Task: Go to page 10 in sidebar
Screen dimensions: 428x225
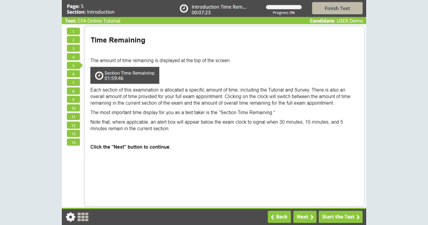Action: [x=73, y=108]
